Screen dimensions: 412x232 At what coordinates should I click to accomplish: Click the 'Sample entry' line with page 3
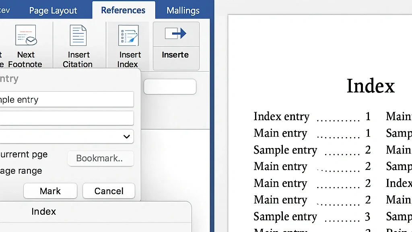pyautogui.click(x=285, y=217)
